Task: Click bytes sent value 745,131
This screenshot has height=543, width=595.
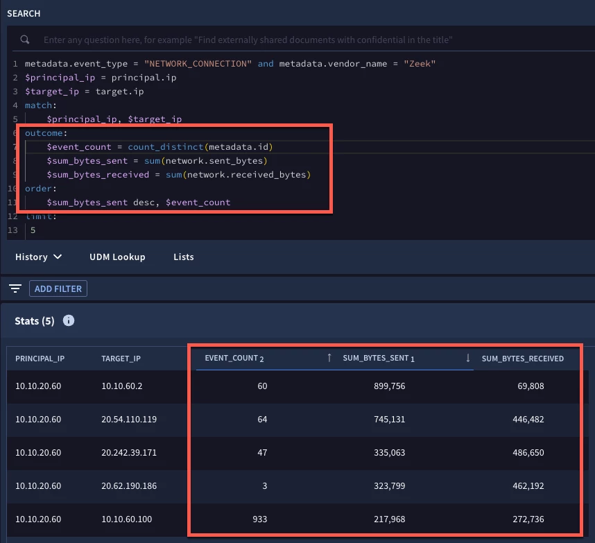Action: point(390,420)
